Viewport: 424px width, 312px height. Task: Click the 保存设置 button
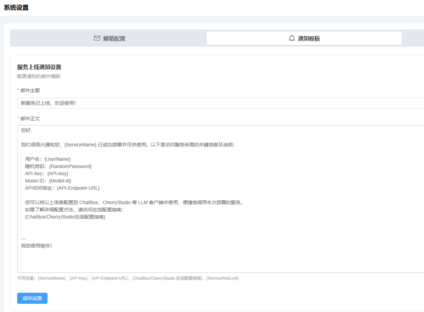tap(32, 298)
